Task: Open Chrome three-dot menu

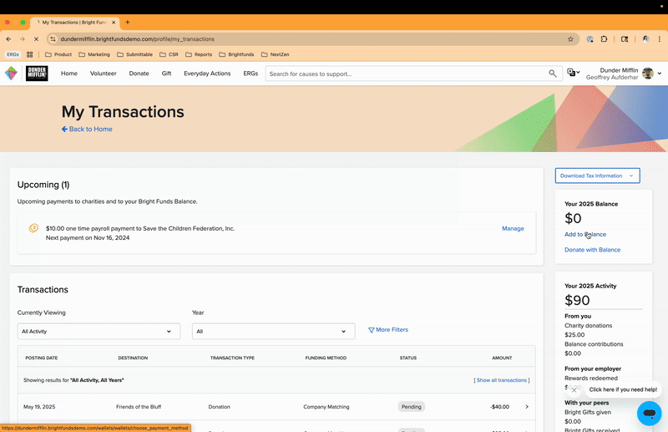Action: (659, 38)
